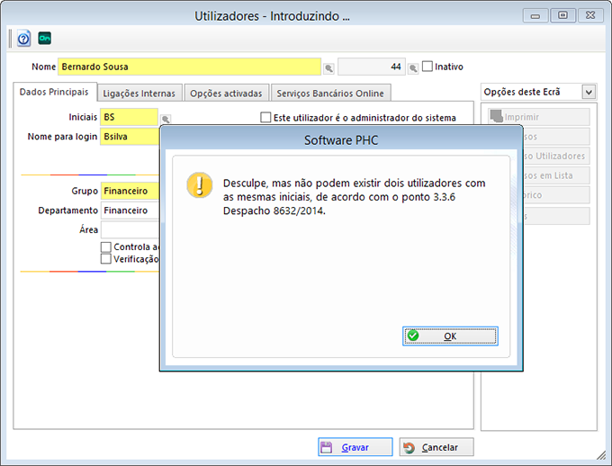612x466 pixels.
Task: Click the side button ending em Lista
Action: (x=556, y=175)
